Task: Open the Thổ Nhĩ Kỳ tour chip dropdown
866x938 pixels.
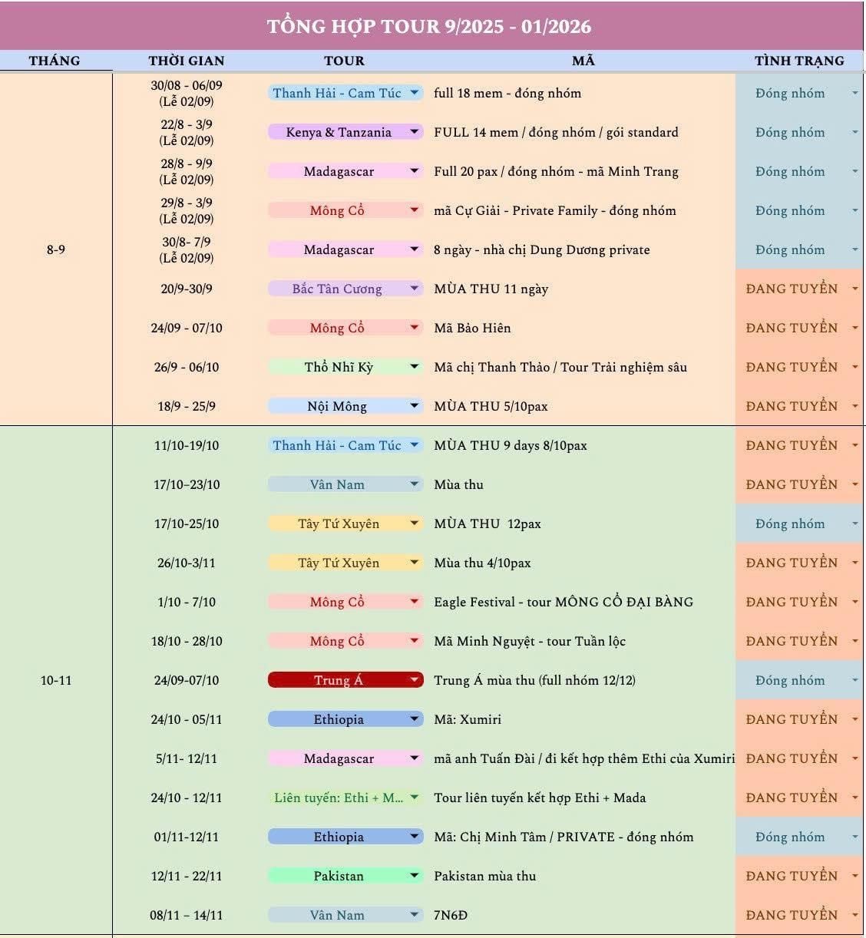Action: 415,367
